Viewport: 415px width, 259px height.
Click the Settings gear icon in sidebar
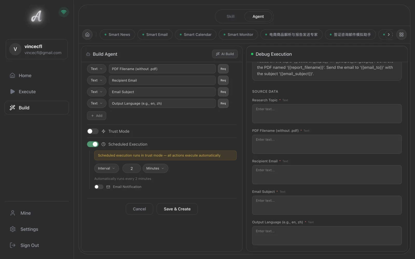[12, 229]
